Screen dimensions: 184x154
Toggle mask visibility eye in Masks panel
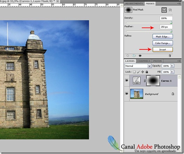coord(140,56)
